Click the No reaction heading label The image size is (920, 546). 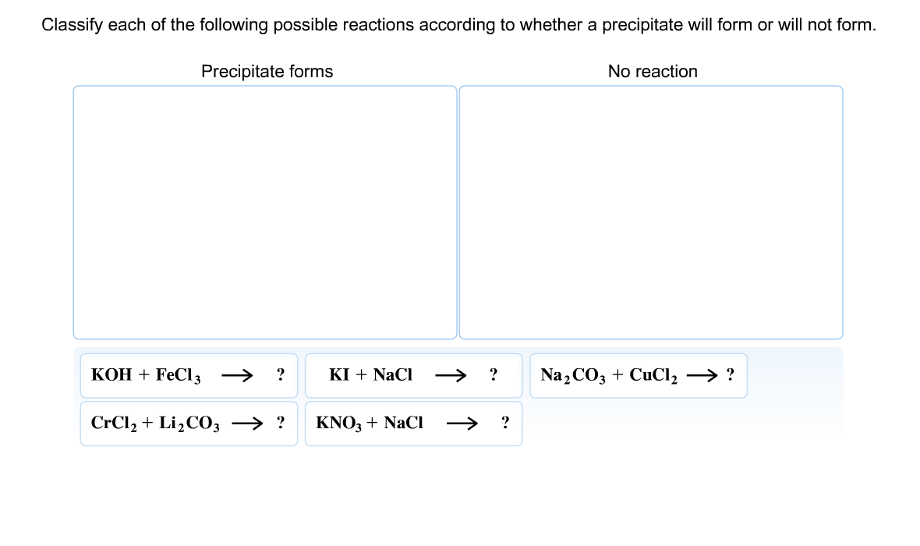[653, 71]
